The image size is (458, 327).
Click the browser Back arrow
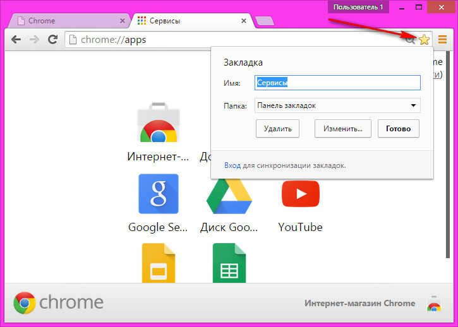point(16,39)
